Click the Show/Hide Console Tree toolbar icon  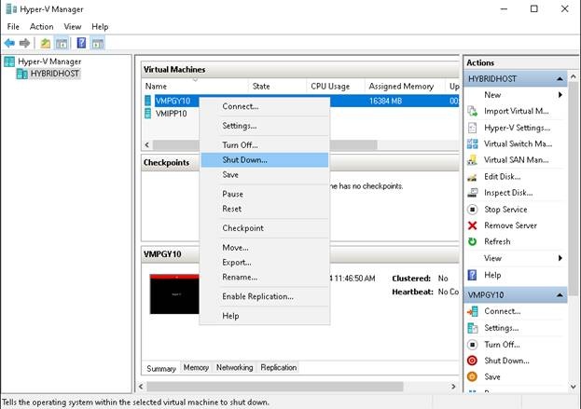click(62, 43)
